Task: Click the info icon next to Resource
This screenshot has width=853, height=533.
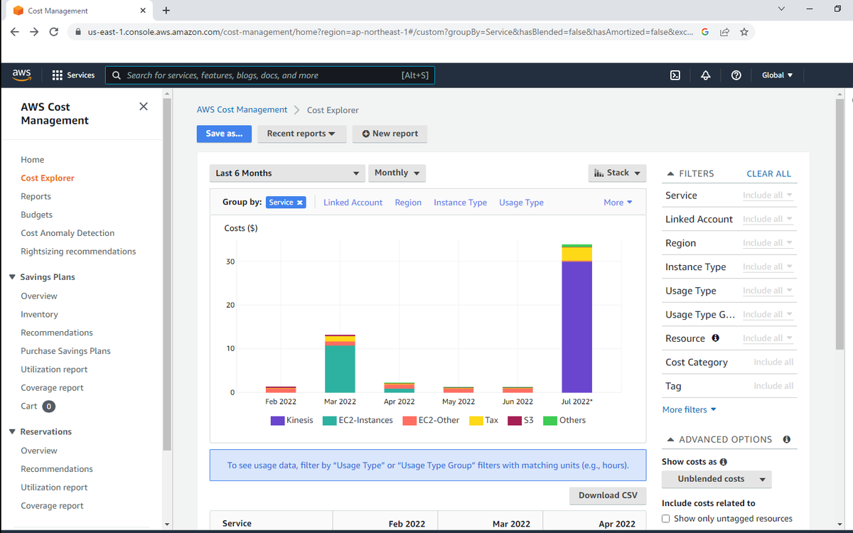Action: pos(715,338)
